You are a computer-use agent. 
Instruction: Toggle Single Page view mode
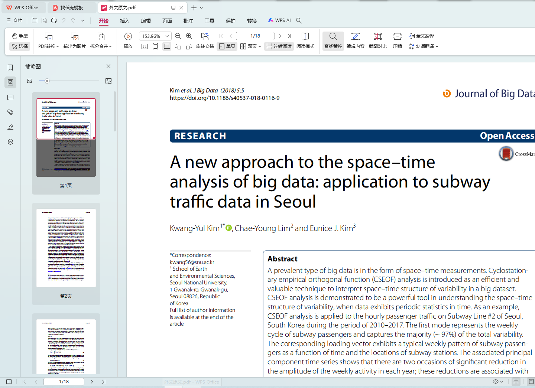coord(227,46)
